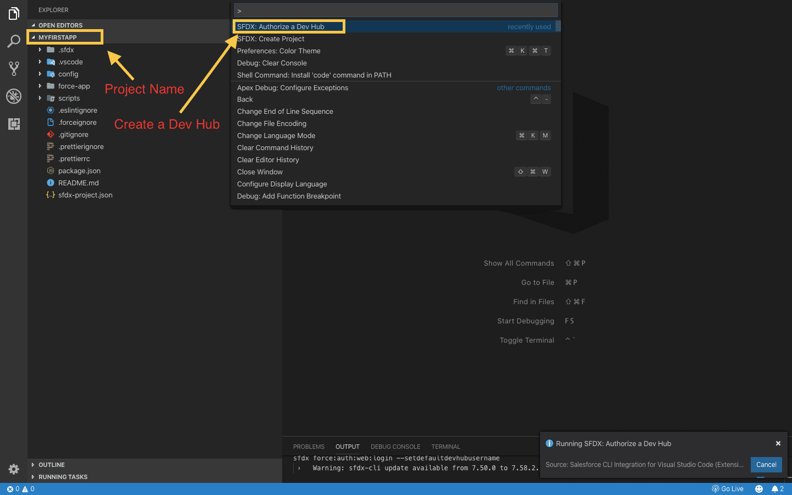Image resolution: width=792 pixels, height=495 pixels.
Task: Select Apex Debug: Configure Exceptions command
Action: 393,87
